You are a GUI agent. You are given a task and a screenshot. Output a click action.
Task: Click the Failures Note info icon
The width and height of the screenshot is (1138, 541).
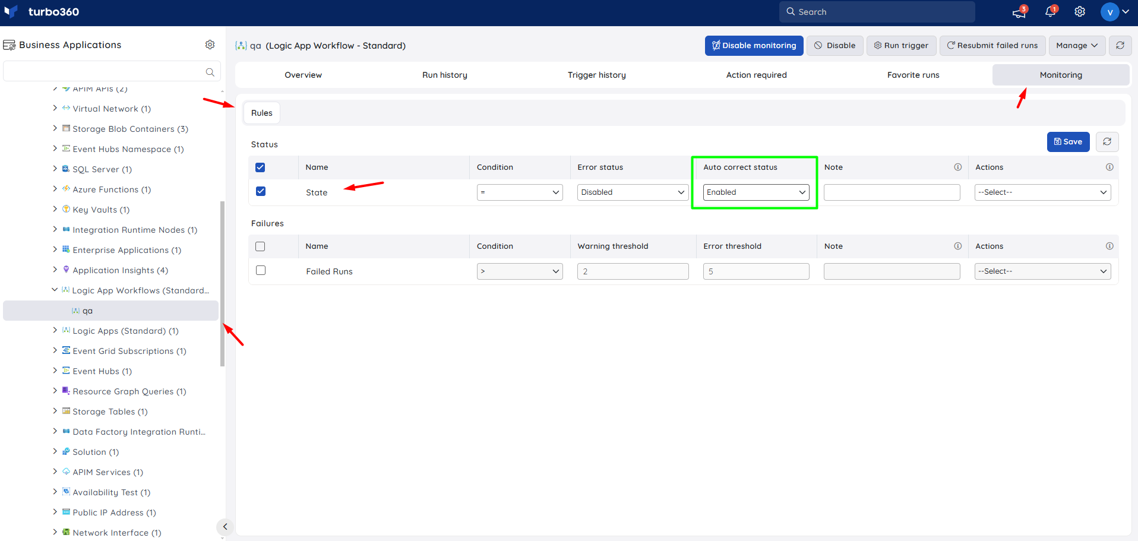(957, 246)
